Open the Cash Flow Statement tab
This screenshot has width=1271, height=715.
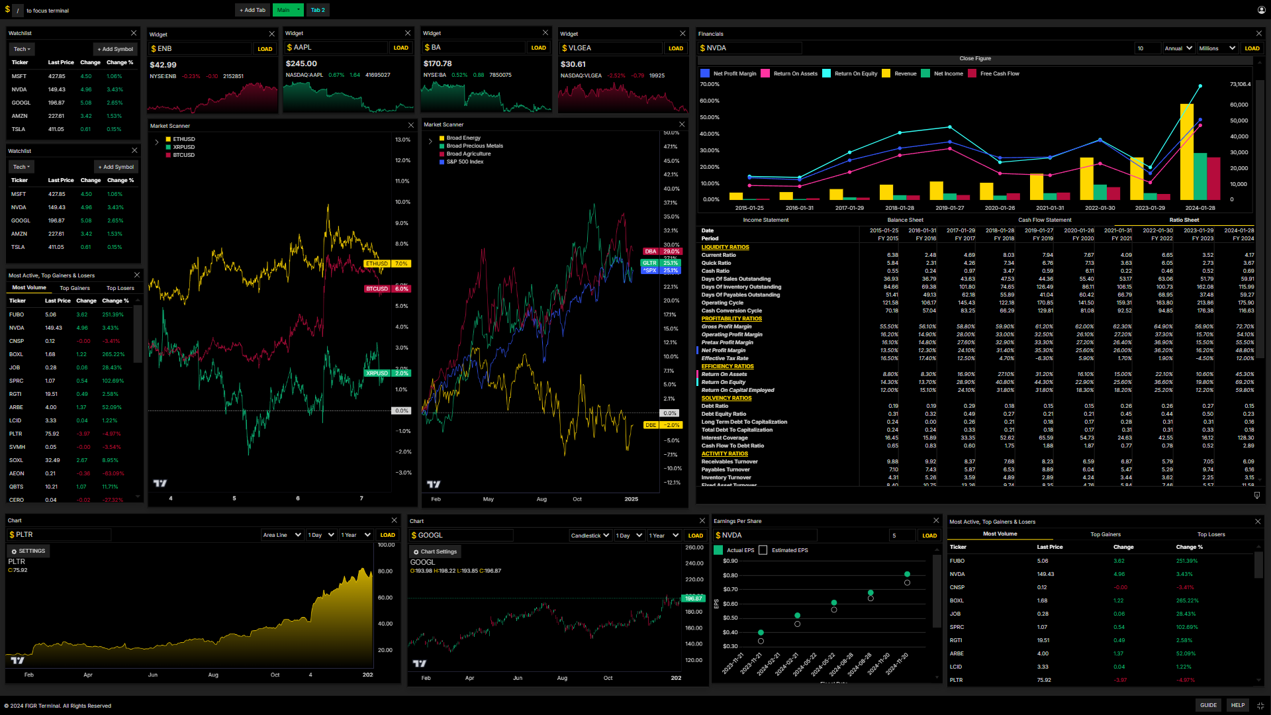tap(1045, 220)
